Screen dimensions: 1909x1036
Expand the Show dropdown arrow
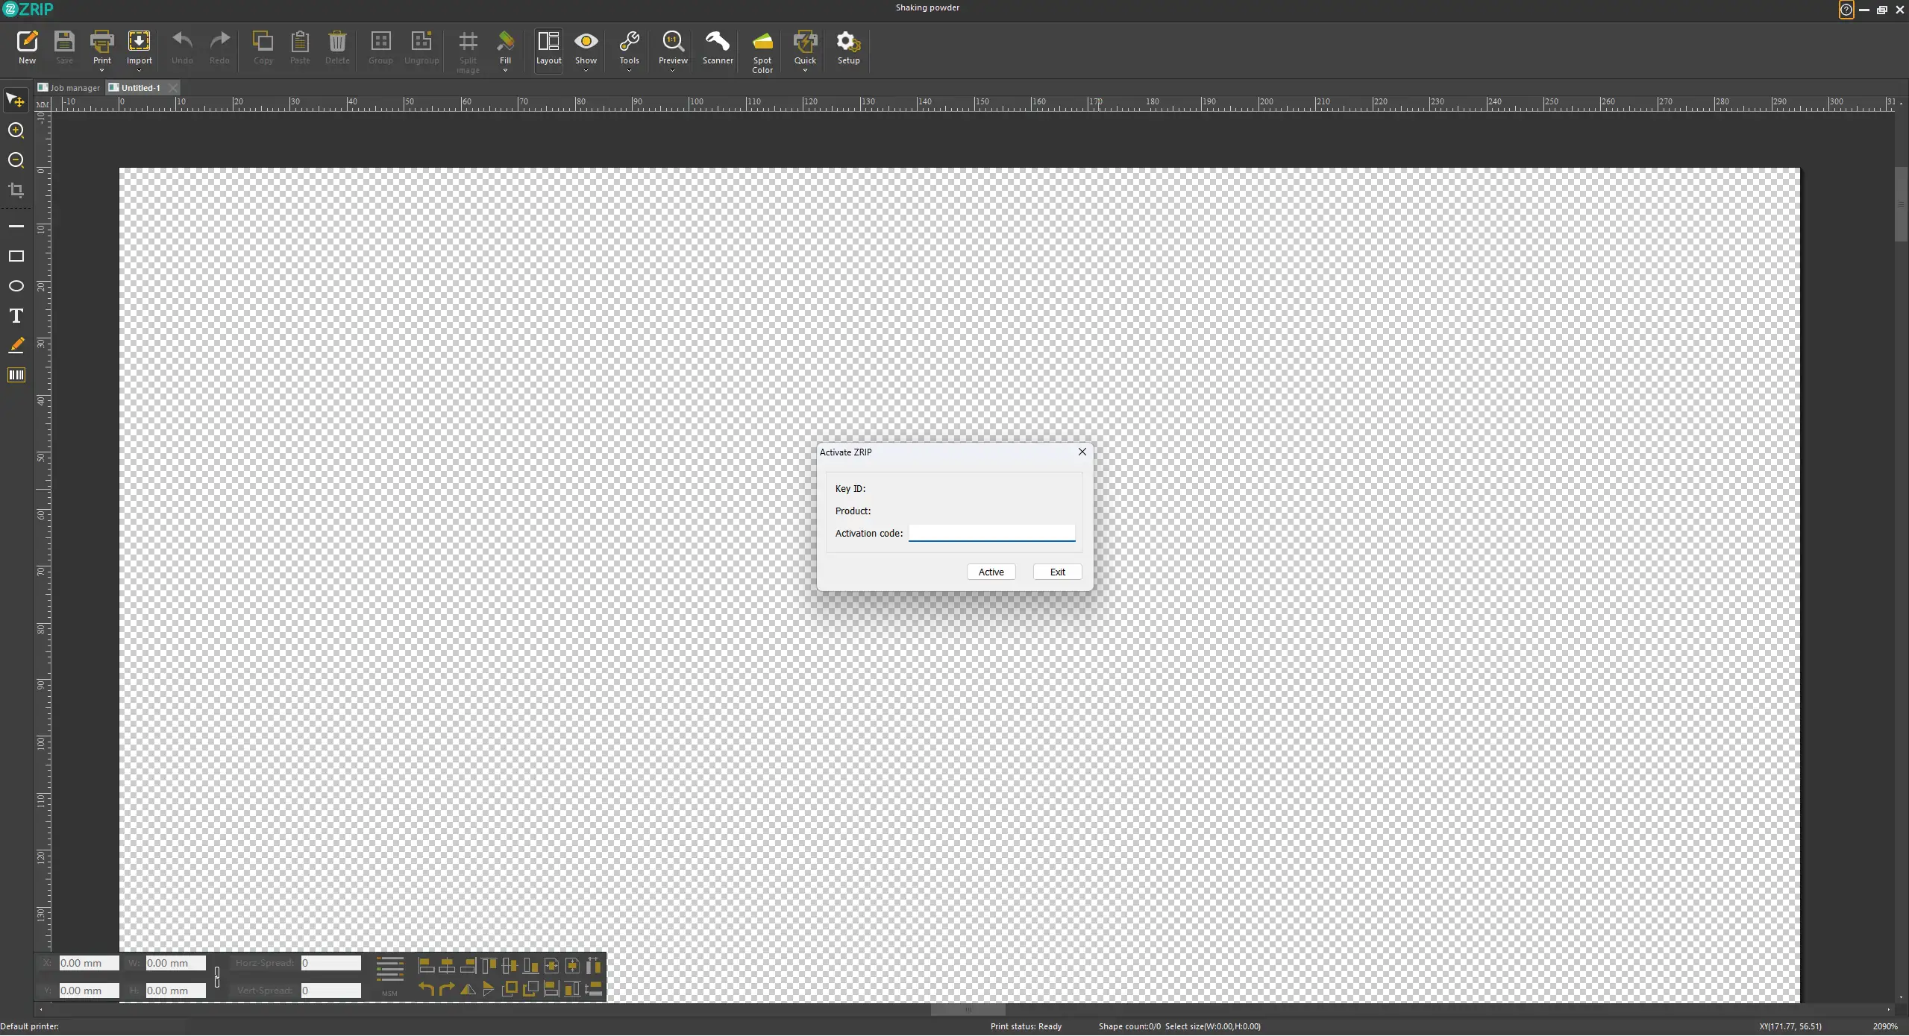[586, 70]
